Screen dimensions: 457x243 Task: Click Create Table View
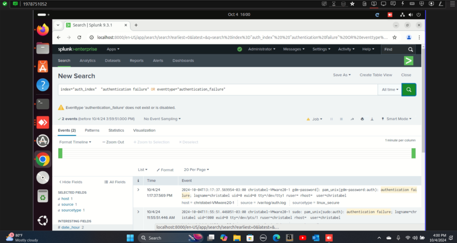376,75
